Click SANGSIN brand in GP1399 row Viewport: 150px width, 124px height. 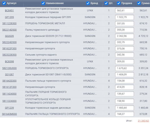click(x=90, y=17)
